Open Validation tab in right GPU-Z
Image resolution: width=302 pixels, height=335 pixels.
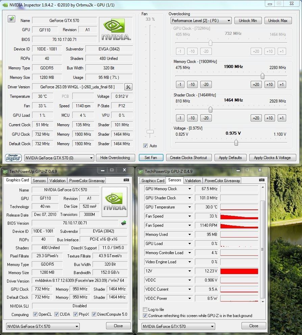click(x=193, y=181)
